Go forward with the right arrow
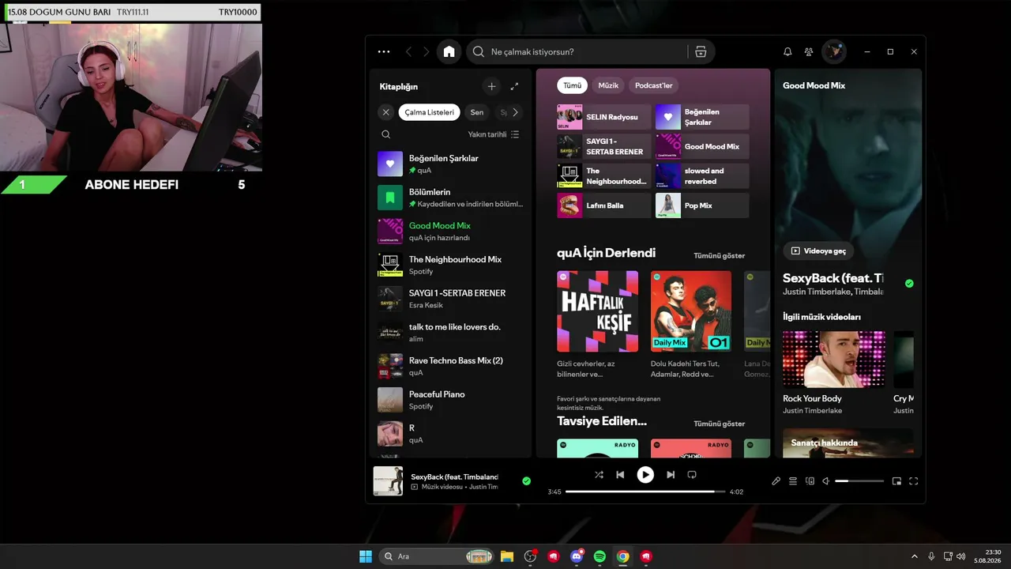Viewport: 1011px width, 569px height. coord(427,52)
